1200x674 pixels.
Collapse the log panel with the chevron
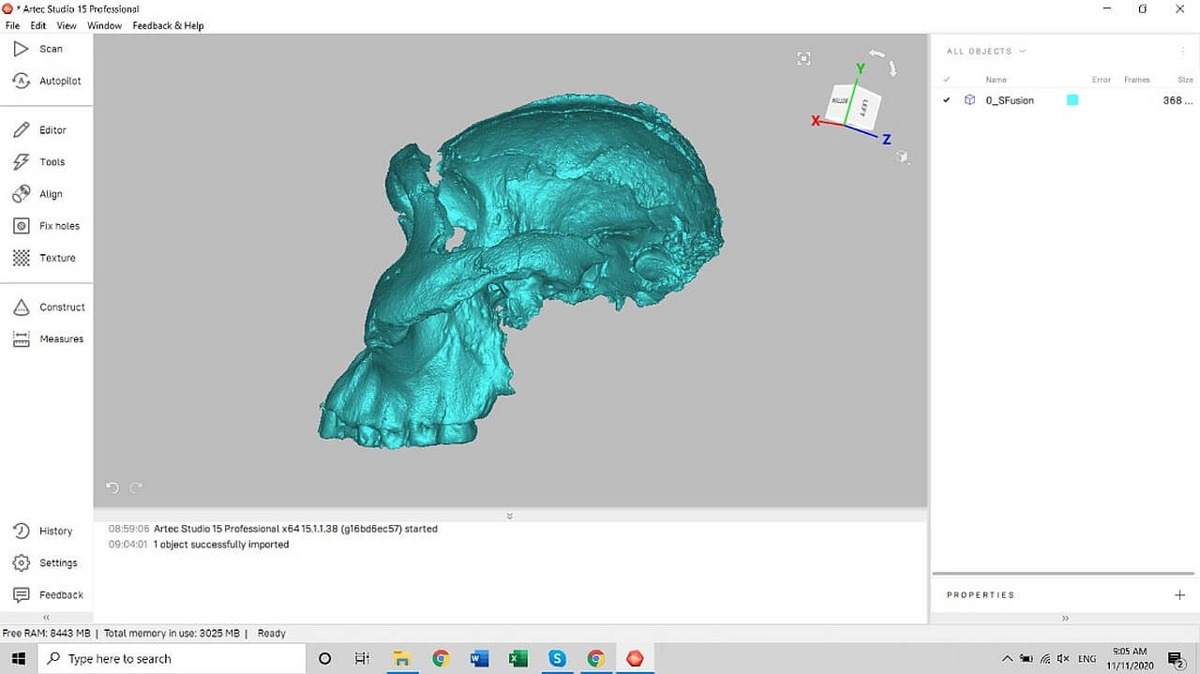(x=510, y=516)
